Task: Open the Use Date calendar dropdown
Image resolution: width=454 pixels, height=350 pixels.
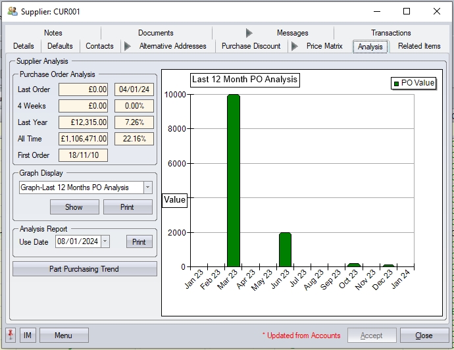Action: pos(105,241)
